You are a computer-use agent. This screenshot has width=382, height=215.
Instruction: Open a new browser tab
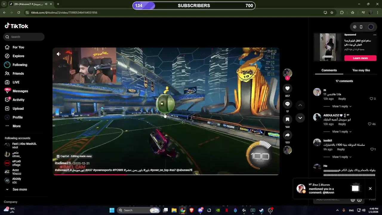[x=58, y=4]
